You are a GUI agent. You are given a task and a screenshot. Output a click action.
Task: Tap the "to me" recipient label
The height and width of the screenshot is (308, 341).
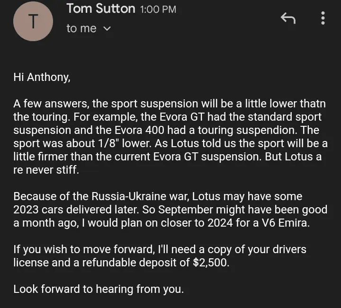point(81,29)
